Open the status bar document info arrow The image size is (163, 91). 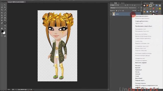[x=31, y=89]
